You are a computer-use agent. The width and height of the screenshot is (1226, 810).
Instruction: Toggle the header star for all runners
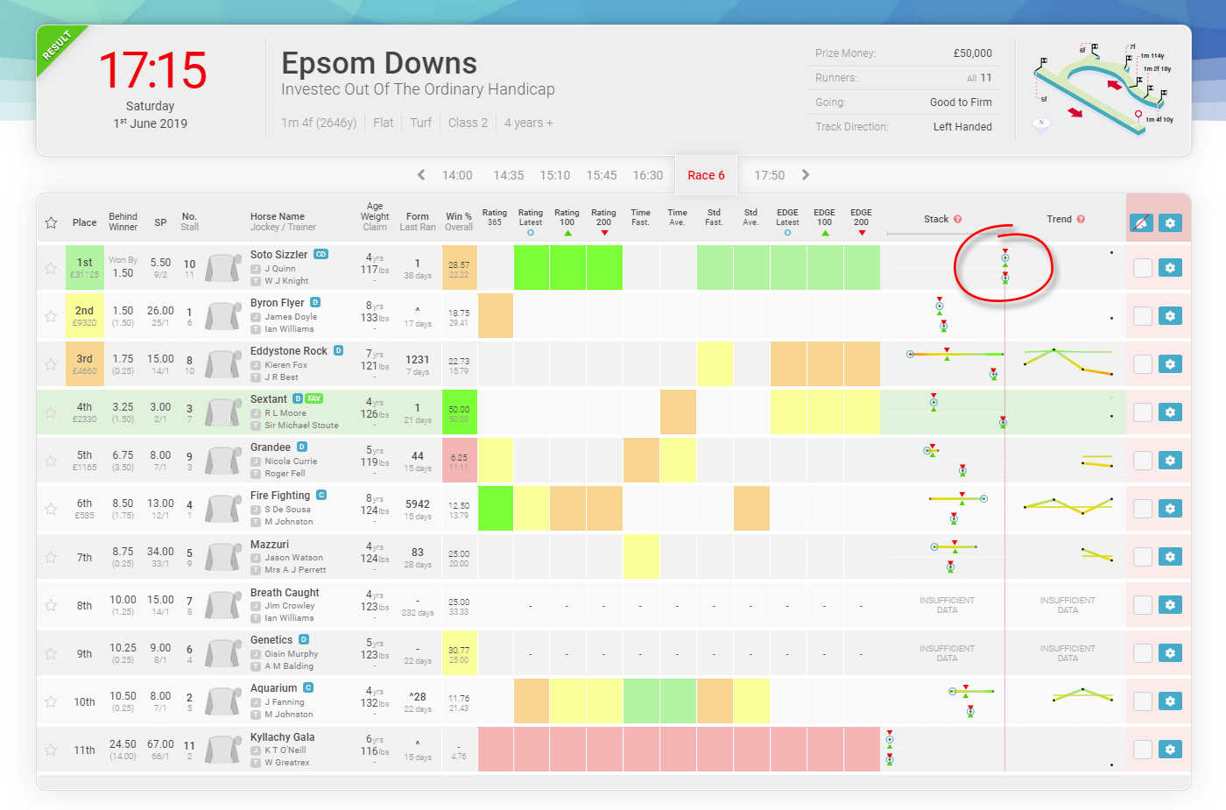[51, 223]
